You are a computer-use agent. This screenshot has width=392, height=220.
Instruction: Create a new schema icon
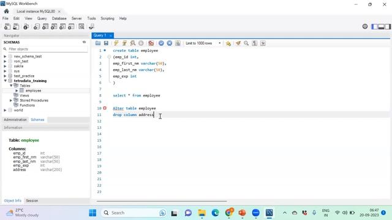(37, 26)
